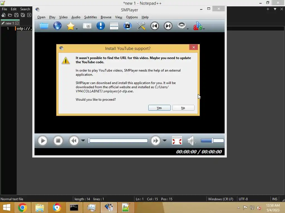Open the SMPlayer Subtitles menu
The image size is (285, 213).
(x=90, y=17)
